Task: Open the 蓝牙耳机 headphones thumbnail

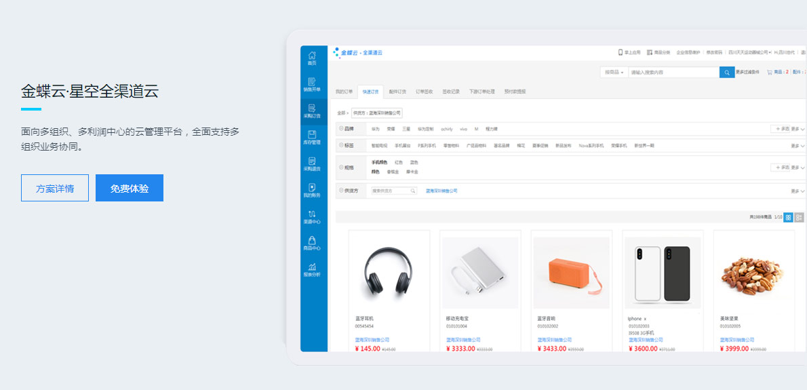Action: click(x=389, y=273)
